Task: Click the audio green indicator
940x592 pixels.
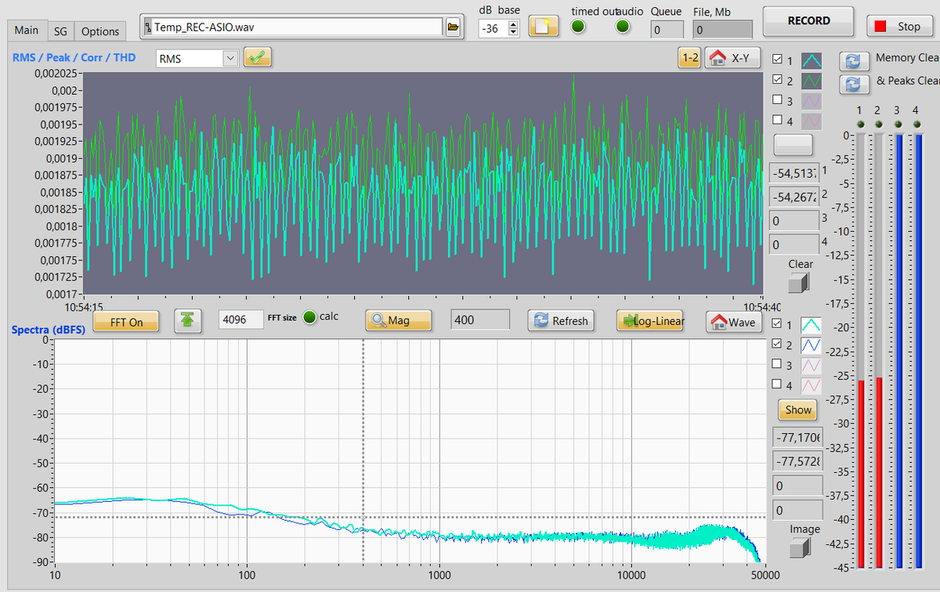Action: point(623,26)
